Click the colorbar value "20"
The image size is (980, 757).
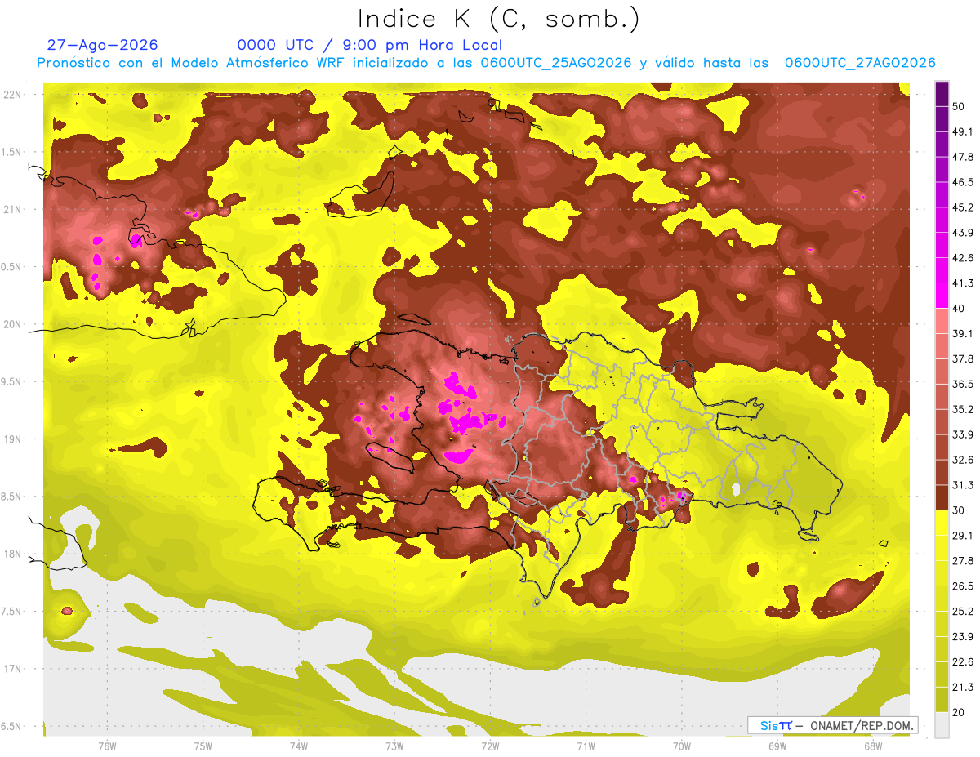[x=959, y=712]
